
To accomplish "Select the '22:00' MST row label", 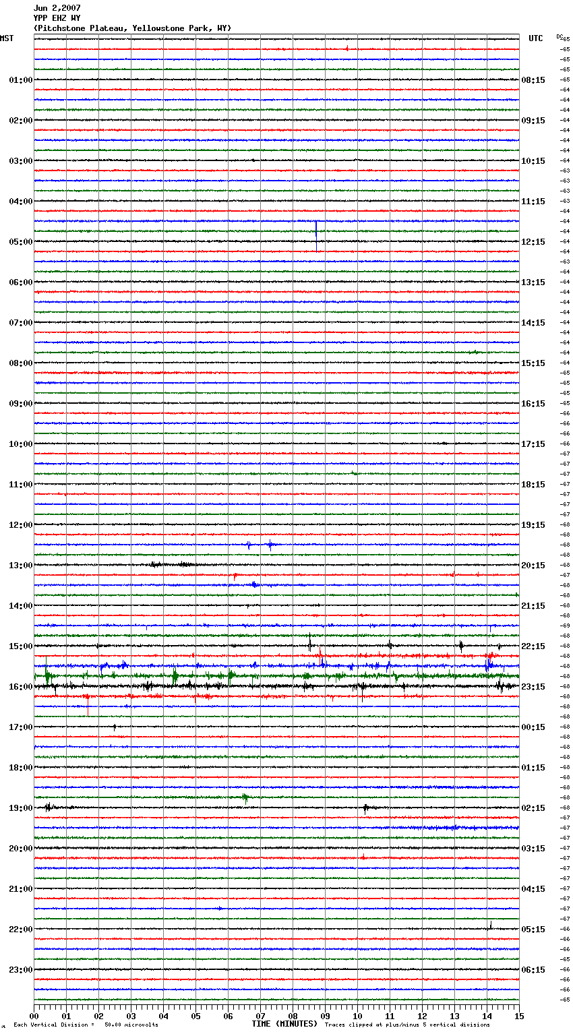I will tap(21, 930).
